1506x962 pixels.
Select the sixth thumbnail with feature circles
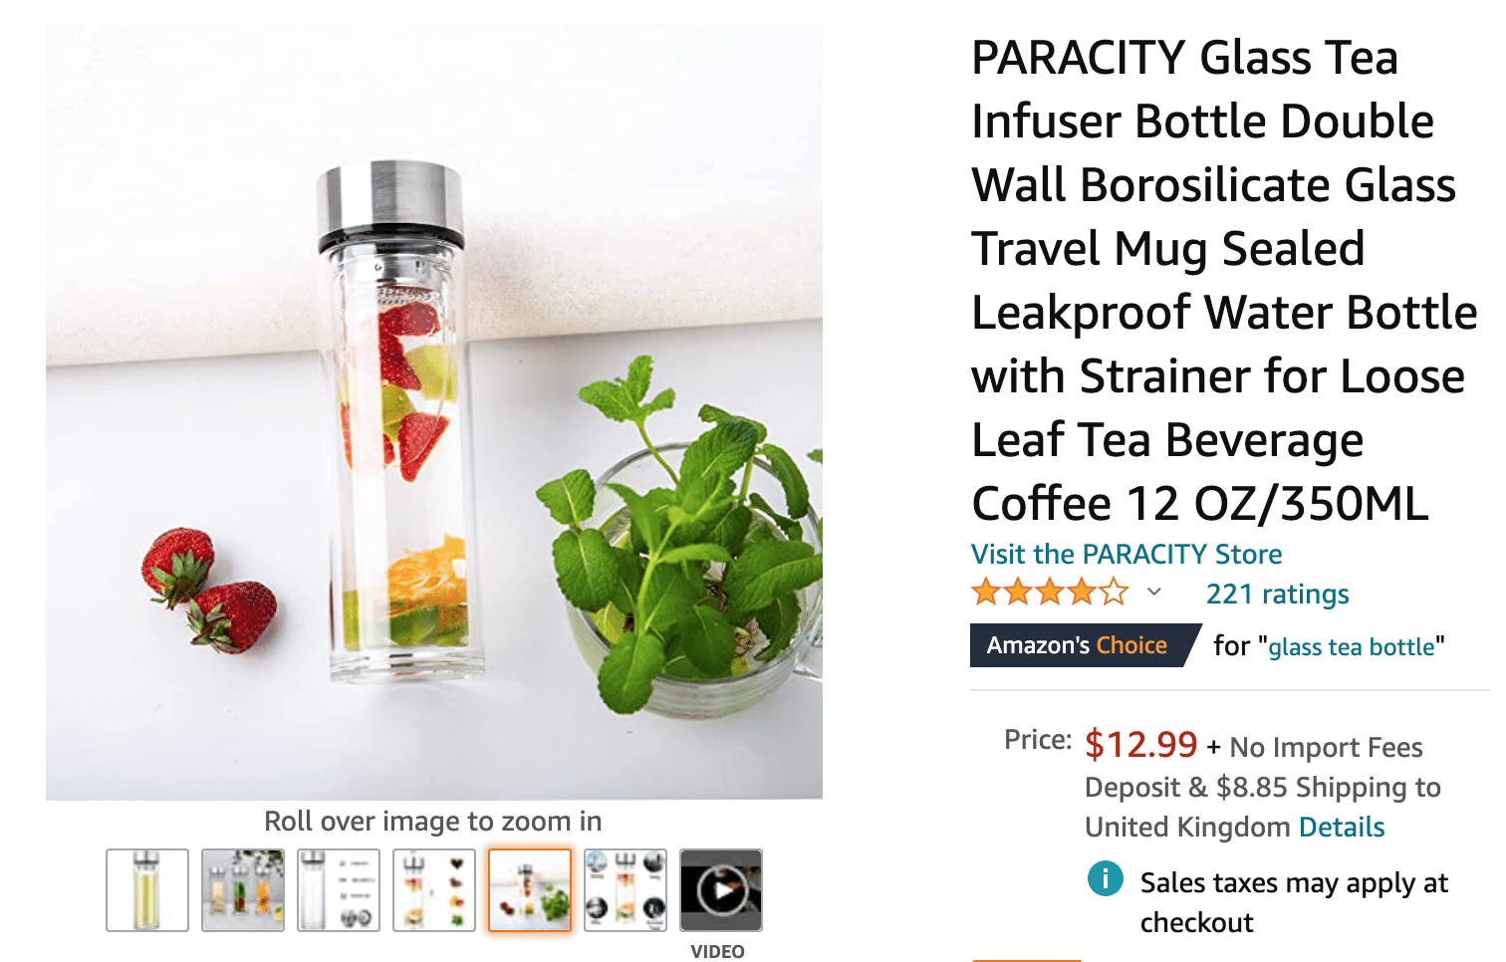pos(626,890)
